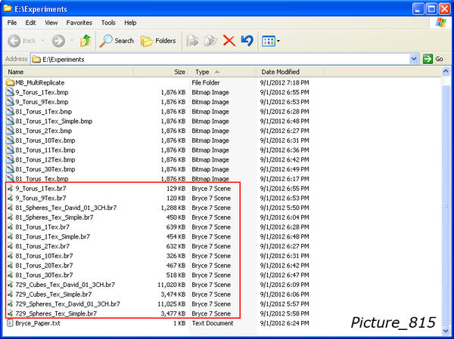The image size is (454, 339).
Task: Sort by Date Modified column header
Action: [x=291, y=72]
